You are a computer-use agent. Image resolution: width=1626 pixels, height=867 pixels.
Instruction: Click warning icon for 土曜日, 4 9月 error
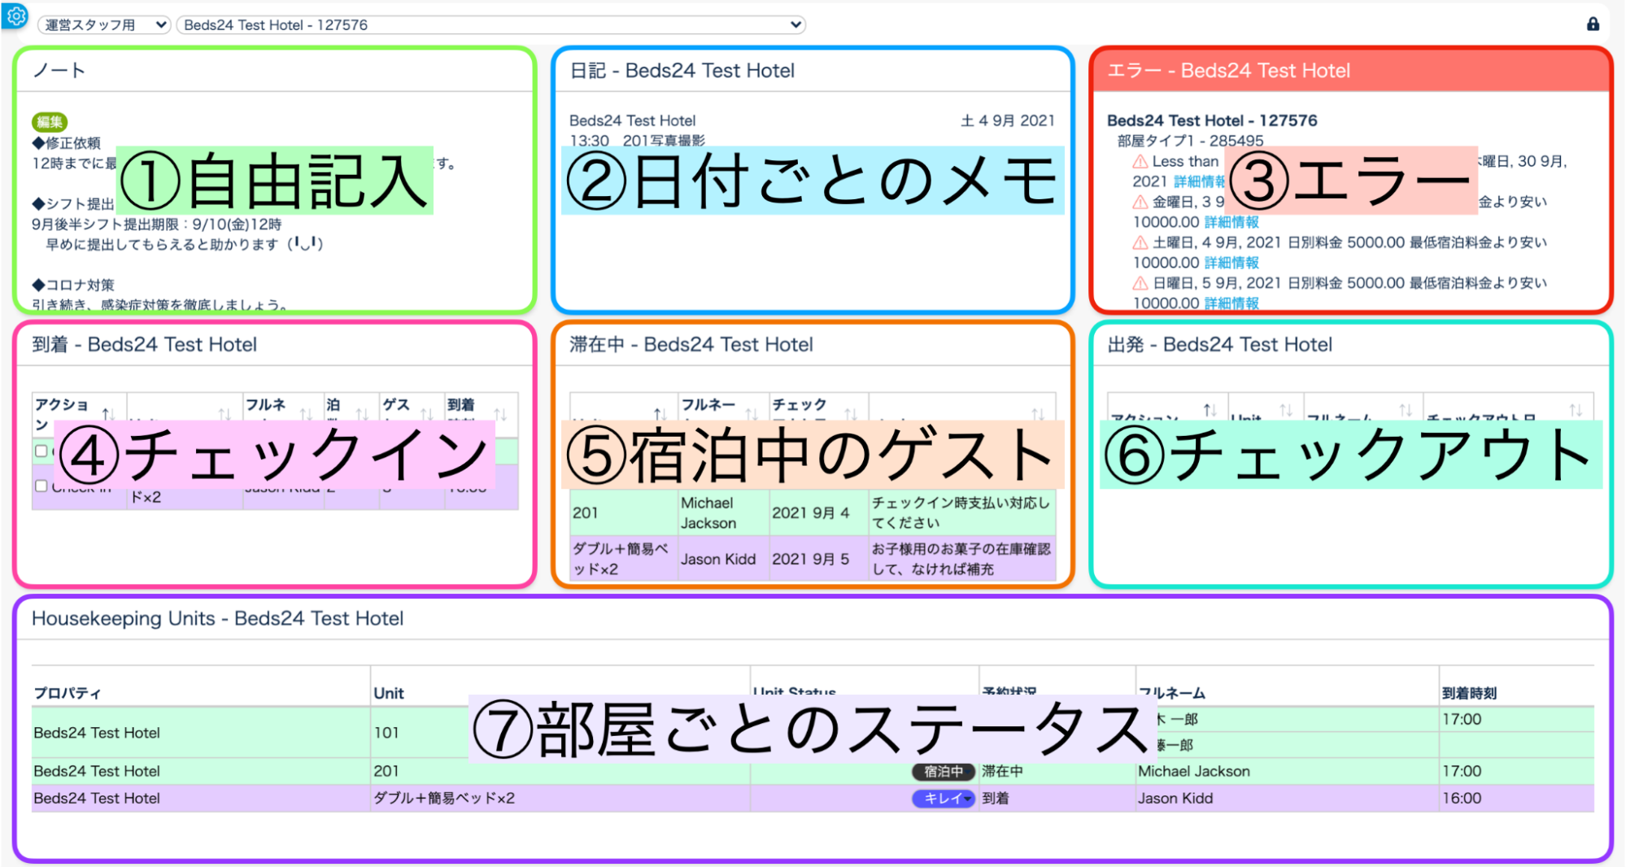[1140, 242]
